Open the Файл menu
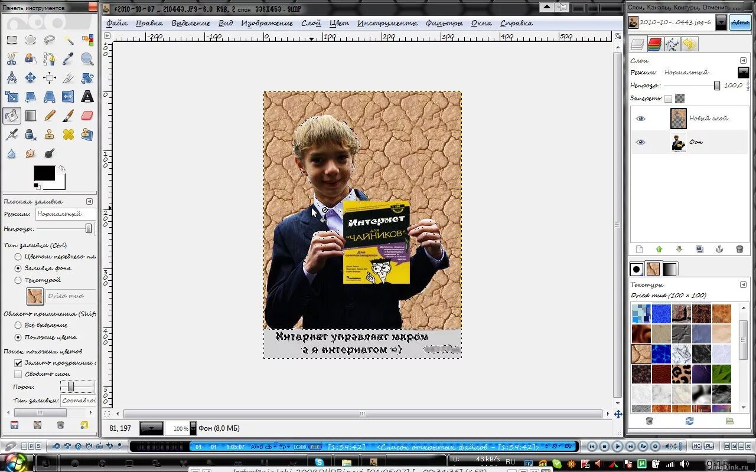This screenshot has width=756, height=472. coord(117,23)
